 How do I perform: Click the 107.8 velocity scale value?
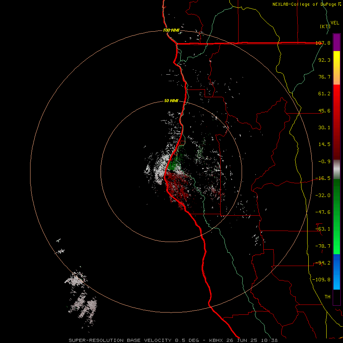pyautogui.click(x=323, y=43)
